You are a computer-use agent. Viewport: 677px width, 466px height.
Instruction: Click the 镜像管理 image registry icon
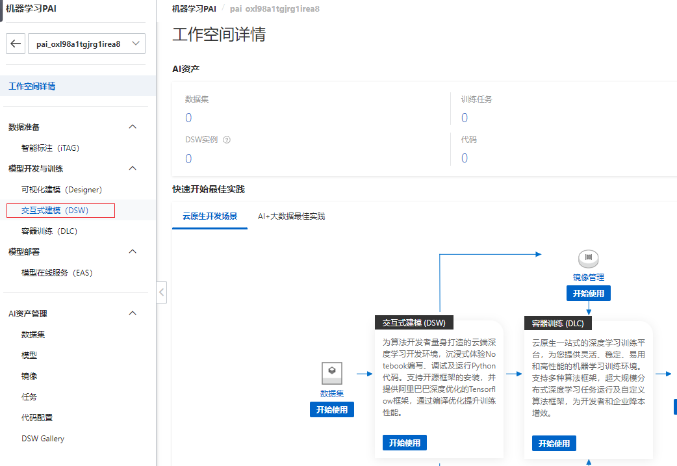[589, 259]
